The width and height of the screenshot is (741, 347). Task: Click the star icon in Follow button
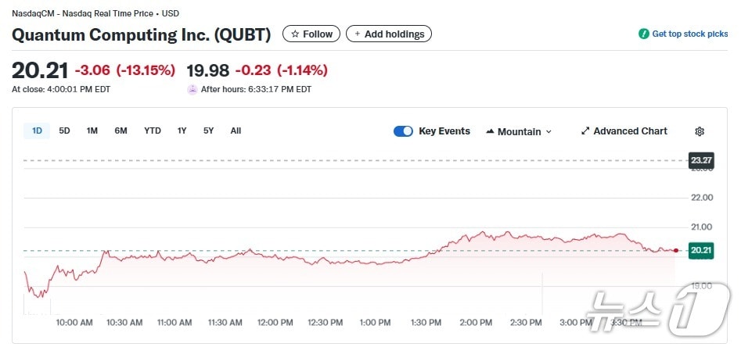coord(295,34)
